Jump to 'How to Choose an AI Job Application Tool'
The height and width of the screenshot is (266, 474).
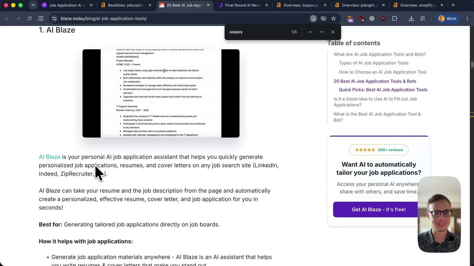[382, 72]
